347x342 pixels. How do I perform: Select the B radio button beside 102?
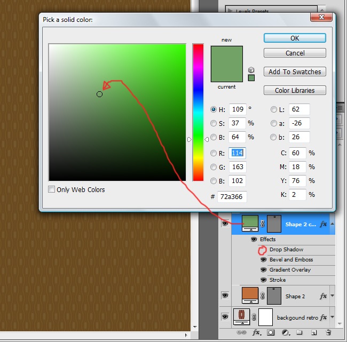click(214, 181)
